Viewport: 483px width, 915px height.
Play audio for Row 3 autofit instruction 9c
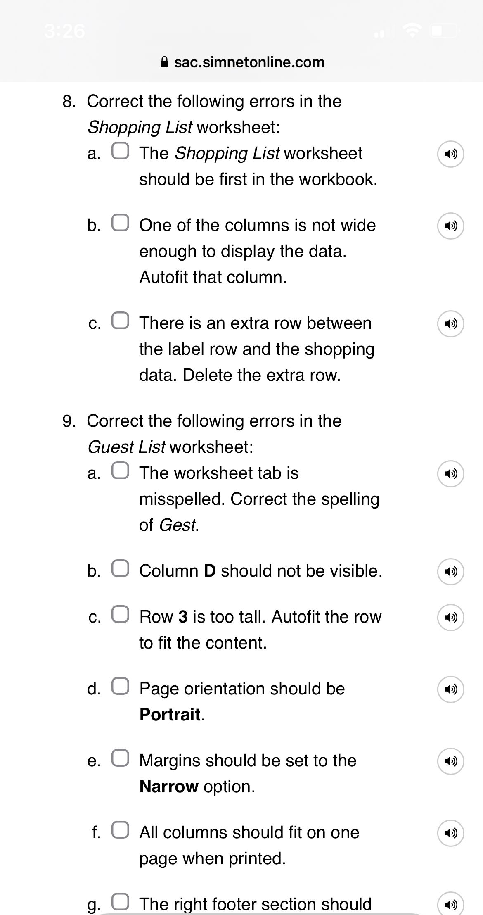(450, 618)
